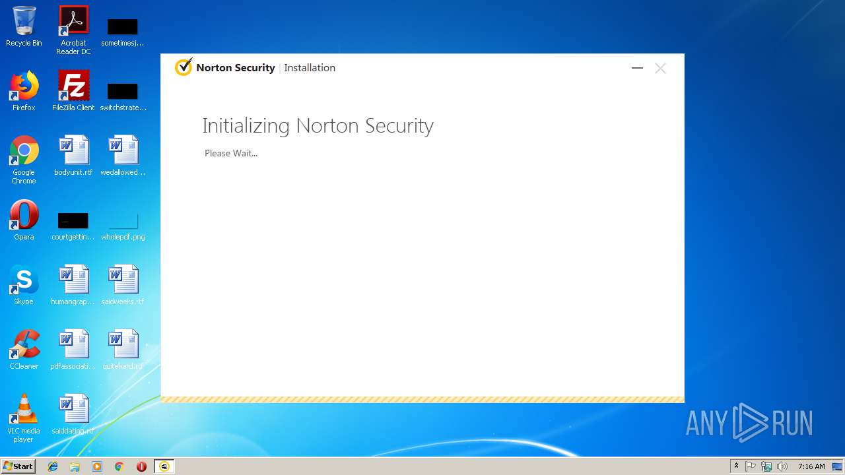Open Internet Explorer from taskbar
The height and width of the screenshot is (475, 845).
coord(53,466)
